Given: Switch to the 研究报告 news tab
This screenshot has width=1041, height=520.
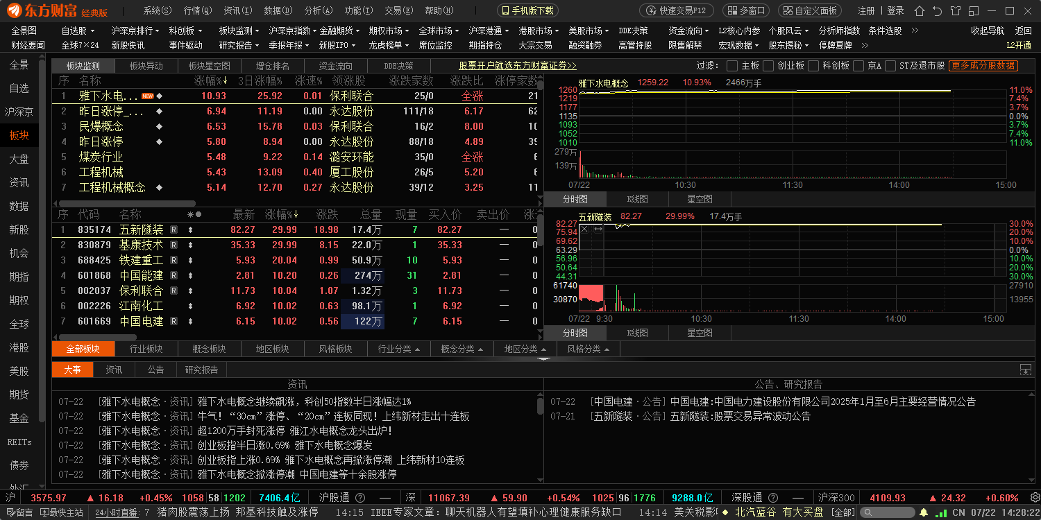Looking at the screenshot, I should [x=201, y=370].
